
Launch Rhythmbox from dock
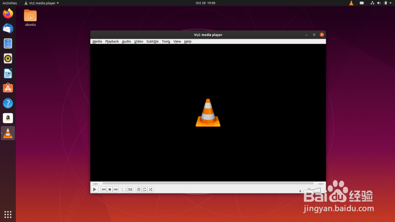click(x=8, y=58)
